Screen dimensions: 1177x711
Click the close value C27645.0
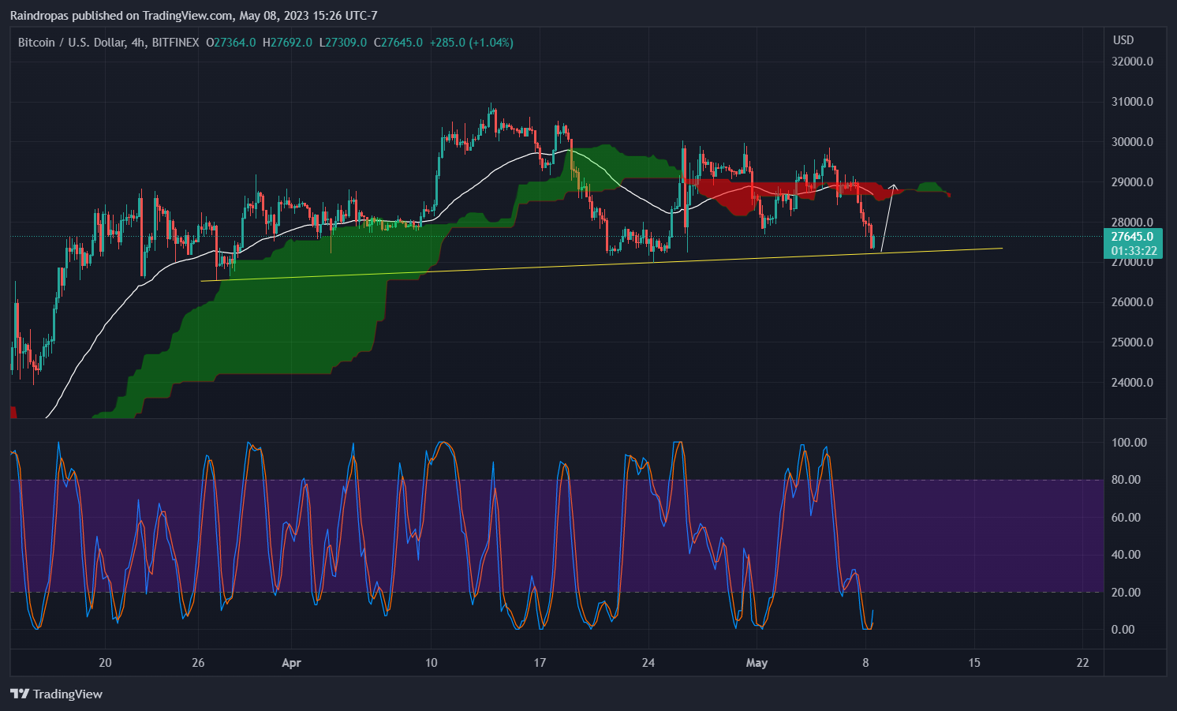[398, 43]
